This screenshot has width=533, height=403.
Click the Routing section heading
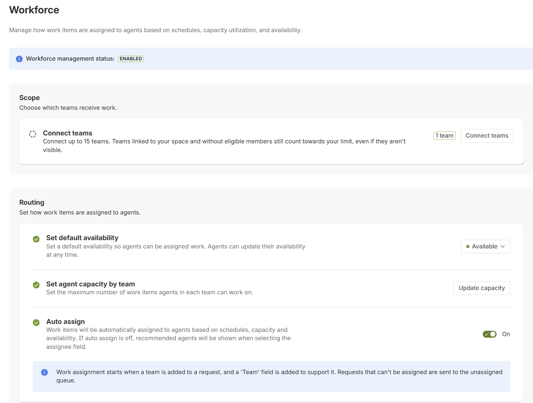(32, 203)
